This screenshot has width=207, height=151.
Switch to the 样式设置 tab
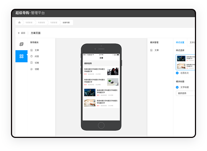[180, 43]
